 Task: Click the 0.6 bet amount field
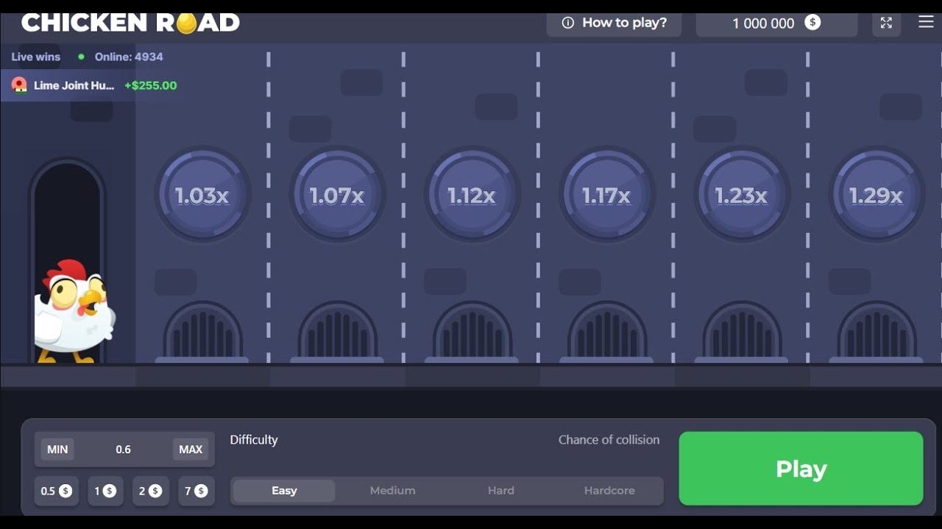(124, 450)
